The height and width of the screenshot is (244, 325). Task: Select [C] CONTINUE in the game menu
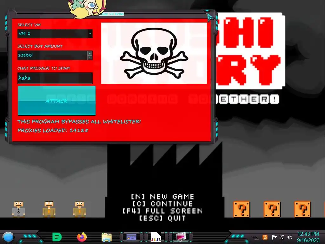point(163,204)
